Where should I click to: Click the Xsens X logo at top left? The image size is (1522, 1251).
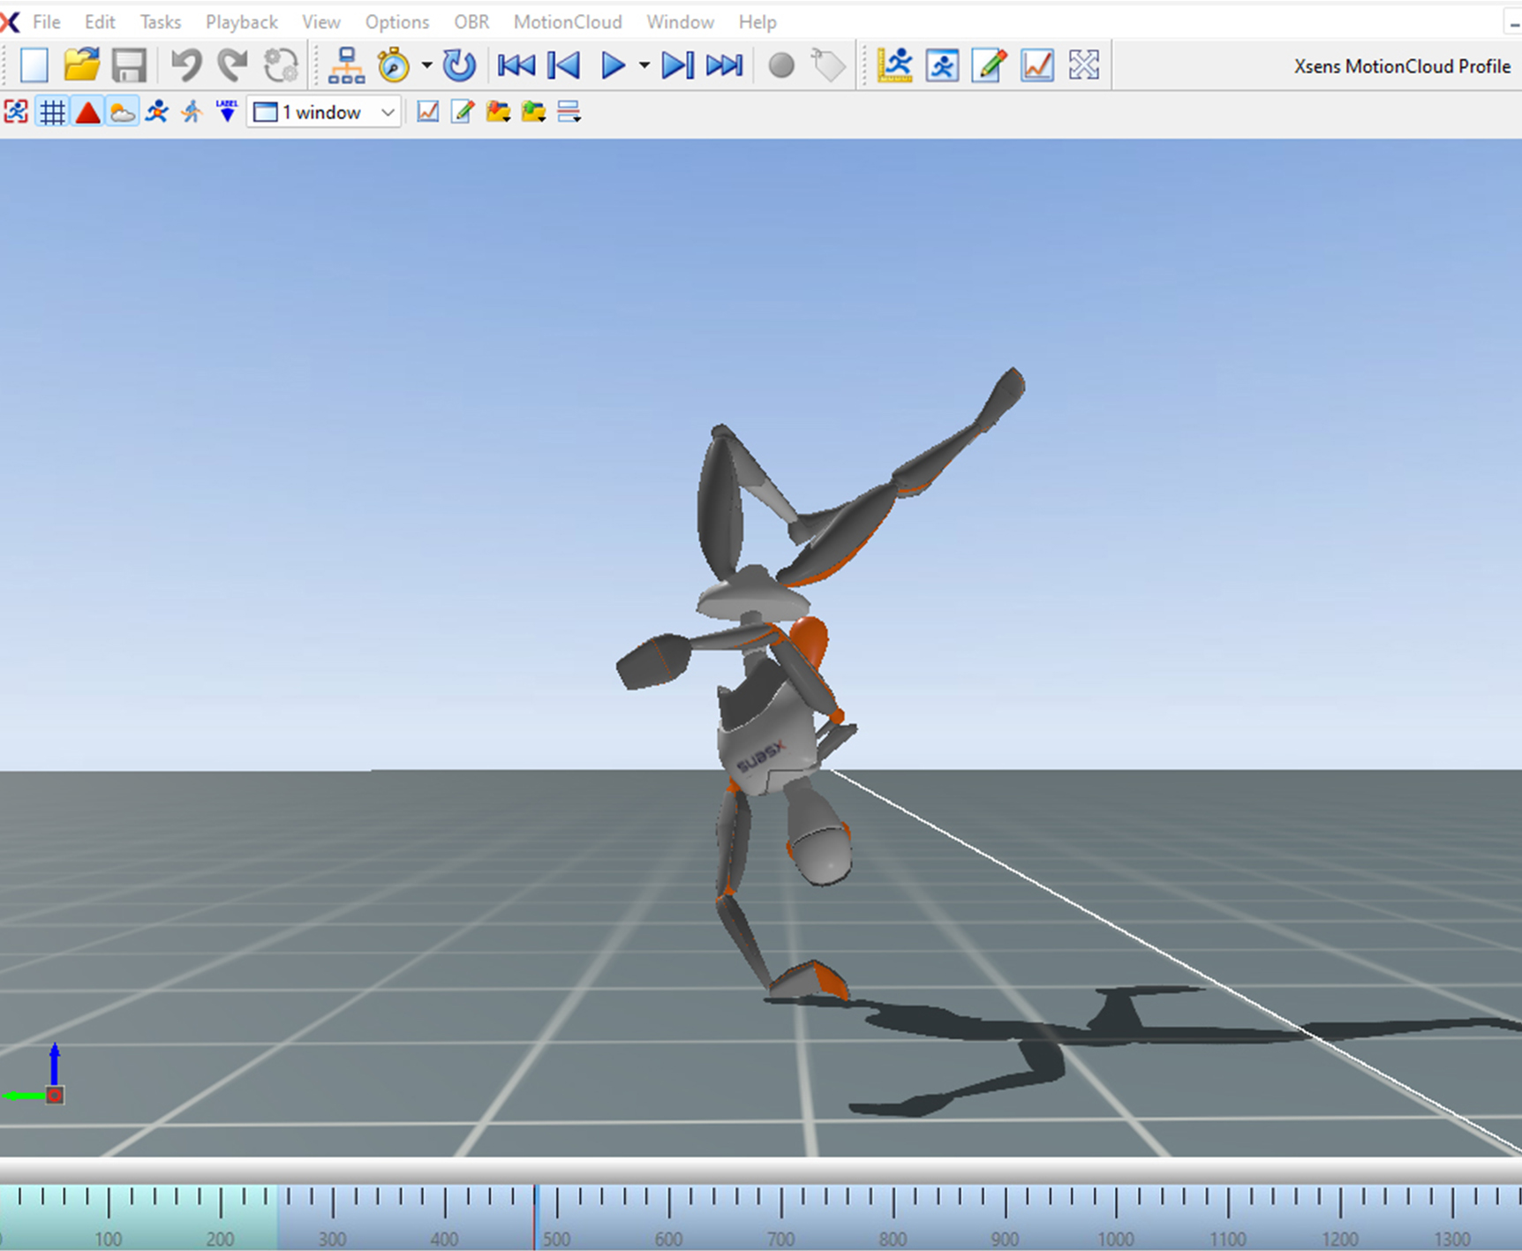point(10,22)
